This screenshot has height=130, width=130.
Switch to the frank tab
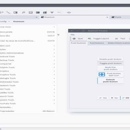coord(120,17)
